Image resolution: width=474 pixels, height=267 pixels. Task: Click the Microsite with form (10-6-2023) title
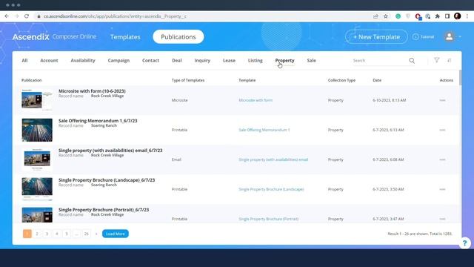coord(92,90)
